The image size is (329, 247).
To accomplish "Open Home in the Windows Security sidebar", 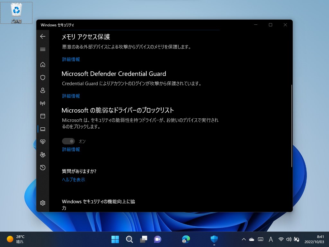I will pyautogui.click(x=43, y=64).
